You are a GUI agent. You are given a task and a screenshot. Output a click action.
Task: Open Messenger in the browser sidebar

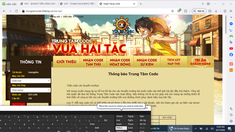coord(231,24)
